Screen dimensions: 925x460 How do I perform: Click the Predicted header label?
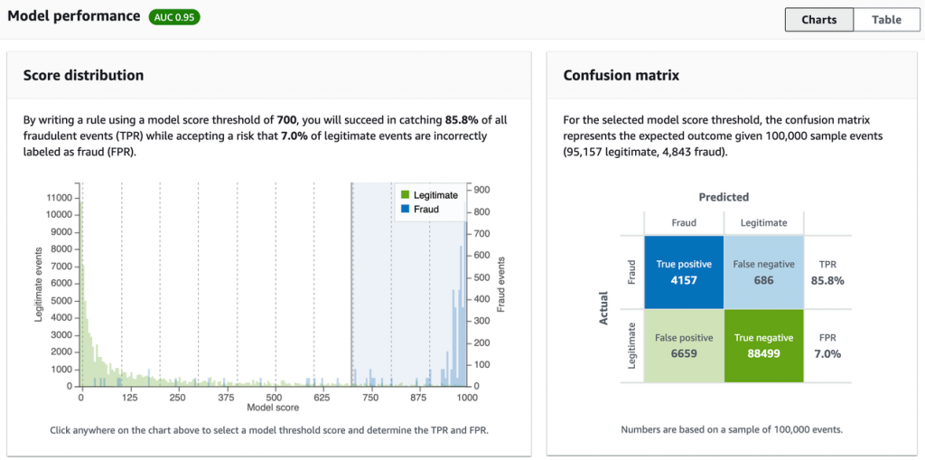[x=724, y=197]
